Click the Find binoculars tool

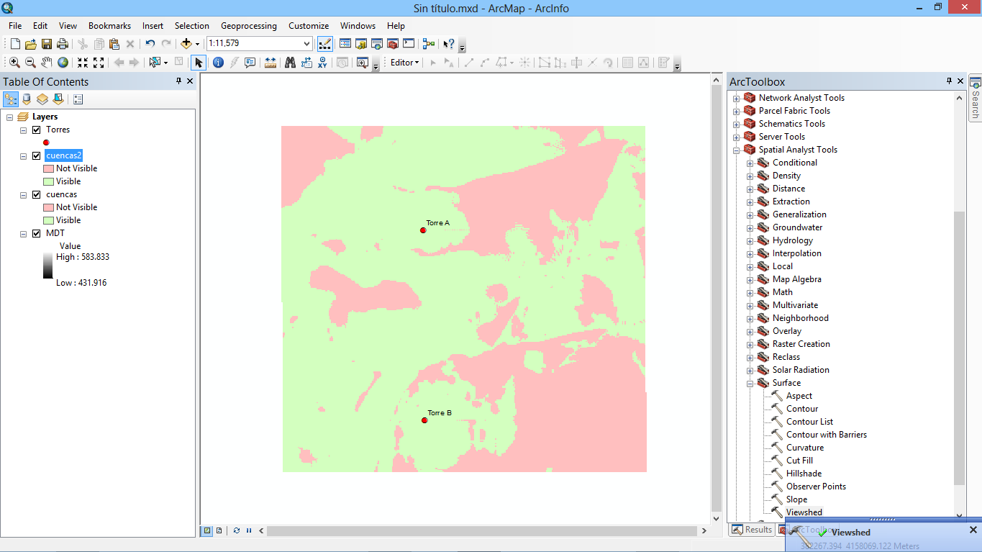pos(290,63)
